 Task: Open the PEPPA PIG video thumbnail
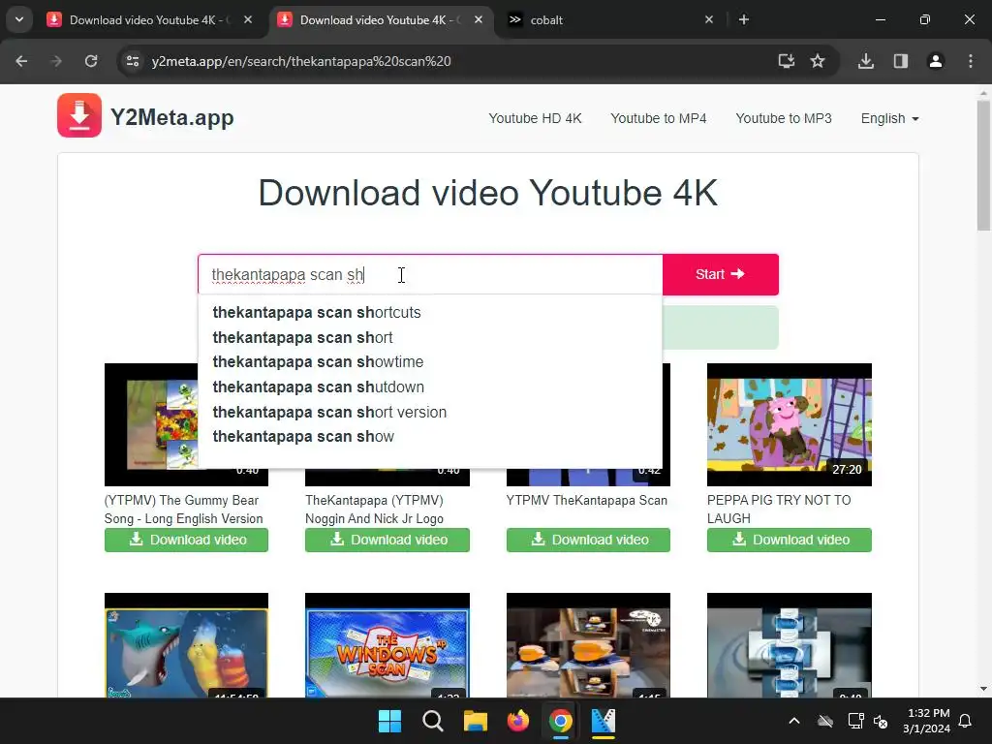click(789, 424)
